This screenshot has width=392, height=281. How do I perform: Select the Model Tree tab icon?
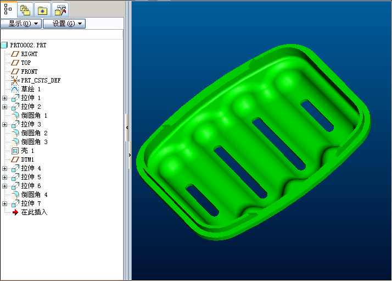8,9
